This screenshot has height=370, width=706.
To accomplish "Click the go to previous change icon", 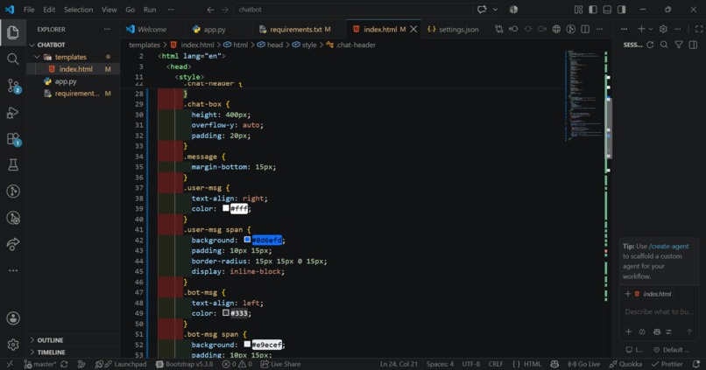I will [x=513, y=29].
